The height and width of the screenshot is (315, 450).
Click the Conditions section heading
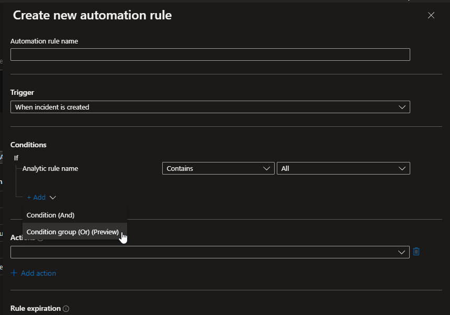[x=28, y=145]
